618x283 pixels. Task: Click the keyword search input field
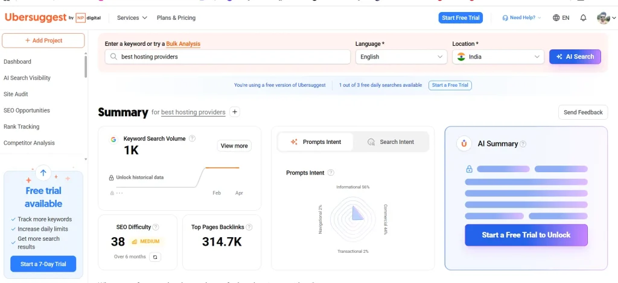pos(228,57)
